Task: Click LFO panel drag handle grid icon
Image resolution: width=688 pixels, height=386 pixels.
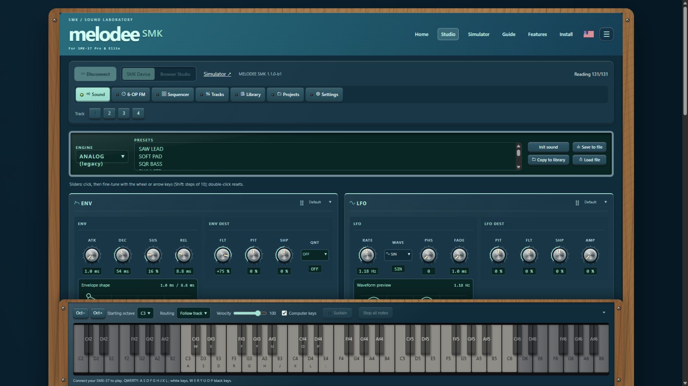Action: tap(577, 203)
